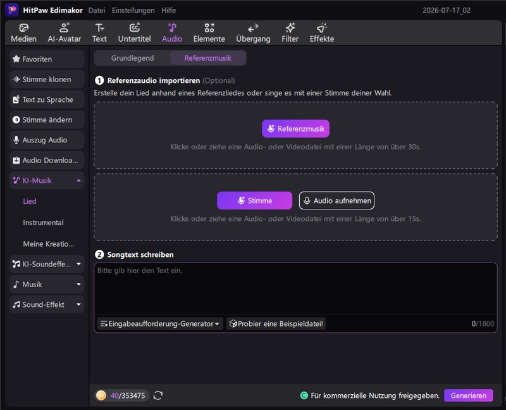Click the Generieren button
506x410 pixels.
468,395
